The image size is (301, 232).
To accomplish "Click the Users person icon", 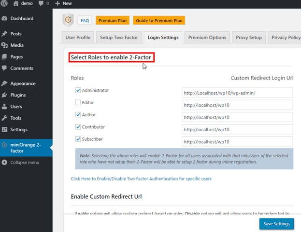I will [4, 107].
